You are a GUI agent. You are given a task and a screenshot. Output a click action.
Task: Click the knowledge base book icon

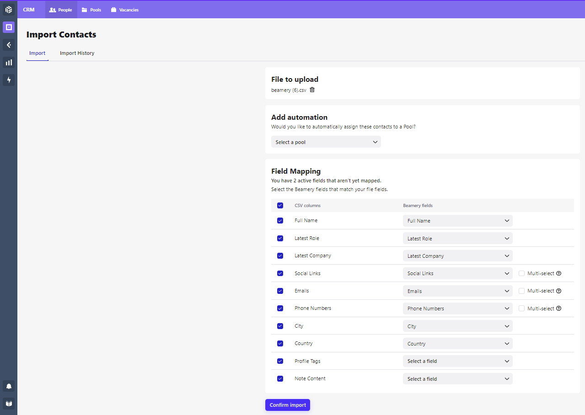9,404
